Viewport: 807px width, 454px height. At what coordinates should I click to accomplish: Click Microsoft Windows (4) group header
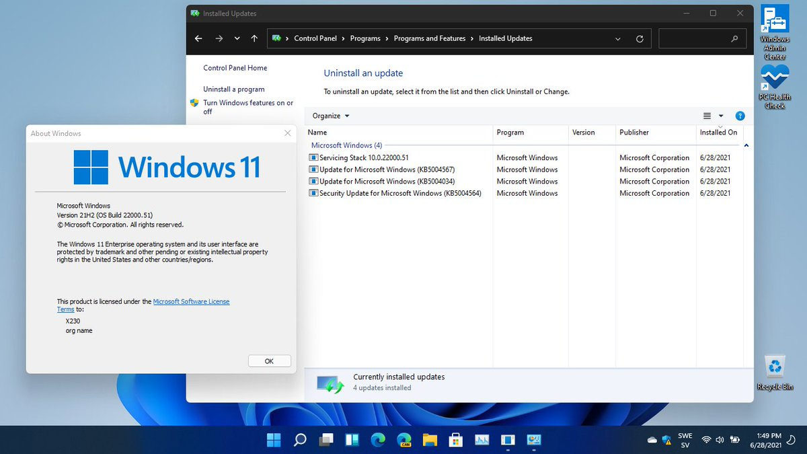pos(346,145)
